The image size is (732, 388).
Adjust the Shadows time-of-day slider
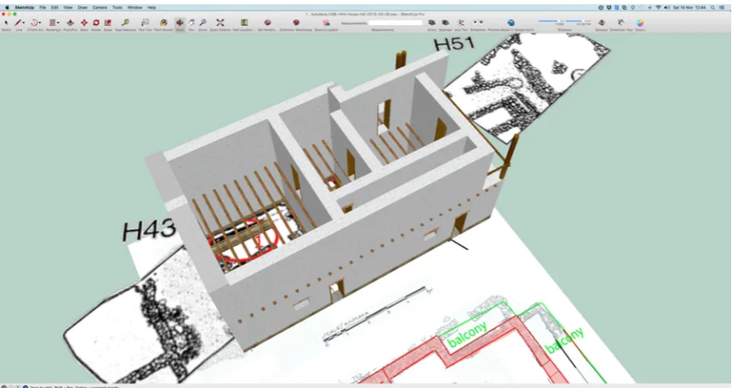(x=578, y=21)
